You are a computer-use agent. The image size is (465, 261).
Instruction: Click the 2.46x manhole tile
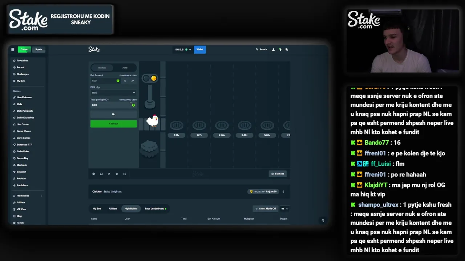[x=222, y=125]
